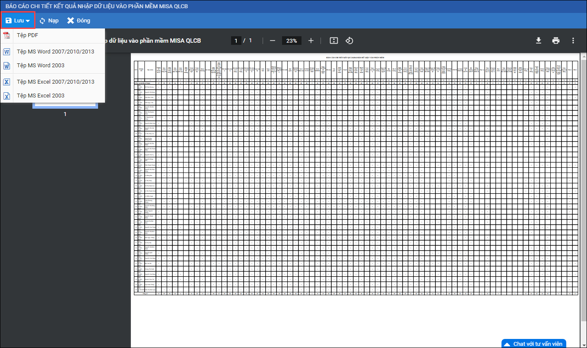
Task: Rotate the document with rotate icon
Action: pyautogui.click(x=349, y=41)
